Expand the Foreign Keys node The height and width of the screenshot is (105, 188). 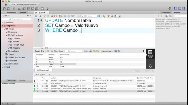click(x=9, y=45)
